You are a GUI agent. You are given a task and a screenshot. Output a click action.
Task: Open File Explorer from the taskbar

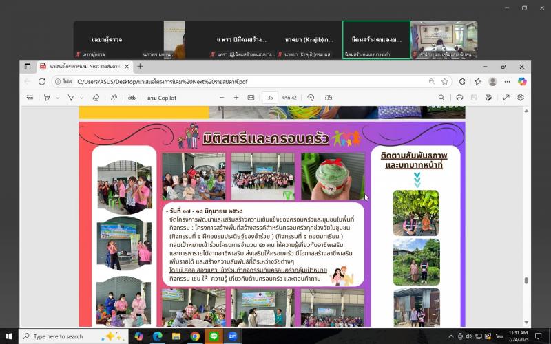click(176, 336)
